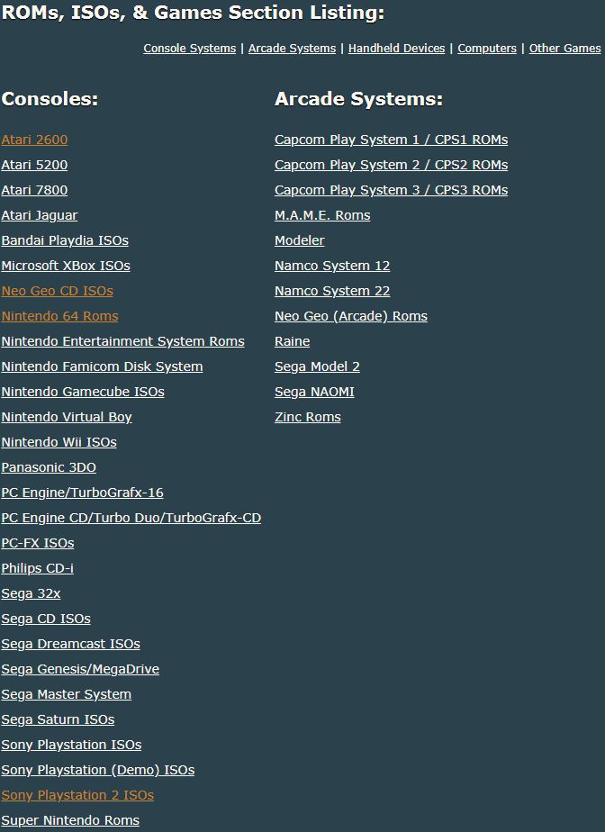Viewport: 605px width, 832px height.
Task: Open the M.A.M.E. Roms link
Action: 322,215
